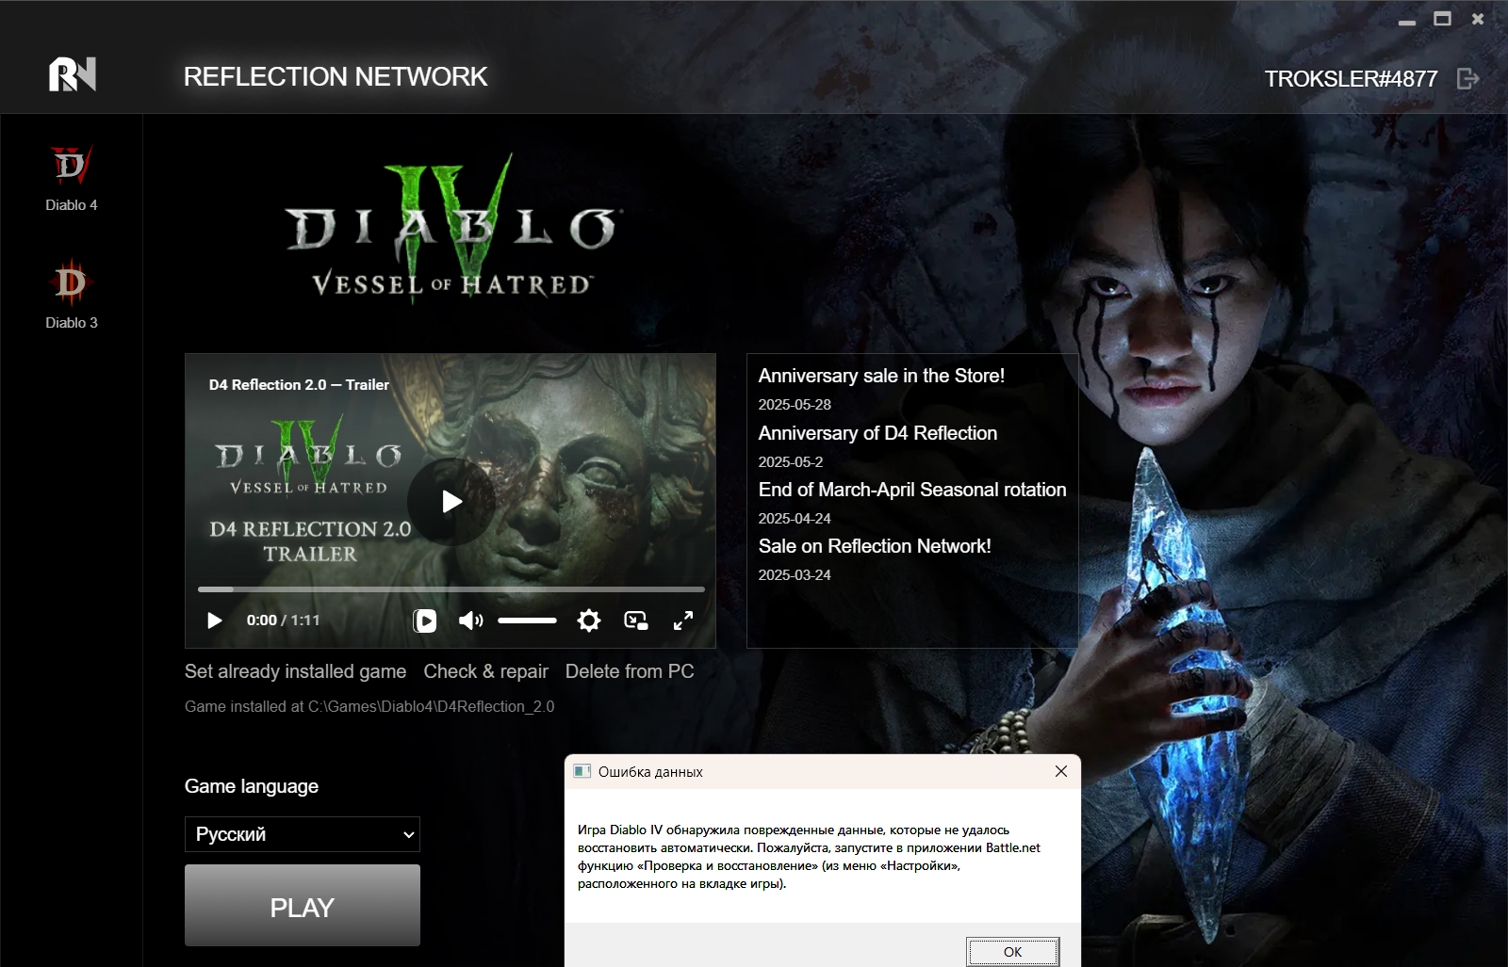Click Set already installed game

(295, 671)
